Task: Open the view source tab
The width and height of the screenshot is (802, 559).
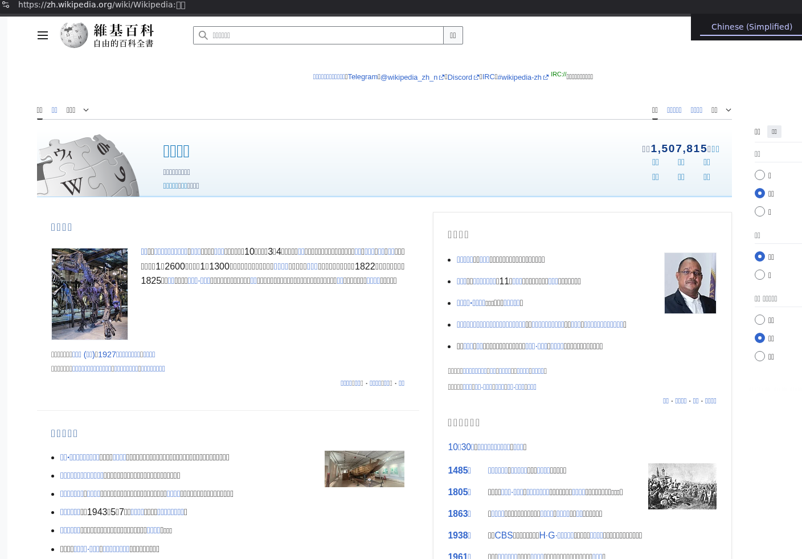Action: pos(674,110)
